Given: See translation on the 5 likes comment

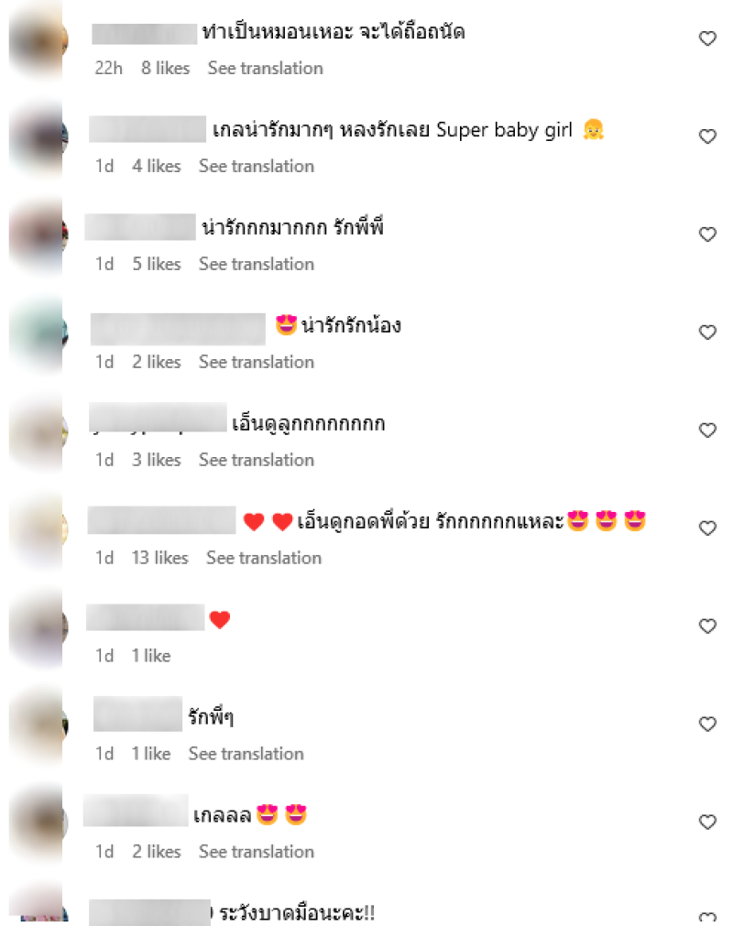Looking at the screenshot, I should click(257, 264).
